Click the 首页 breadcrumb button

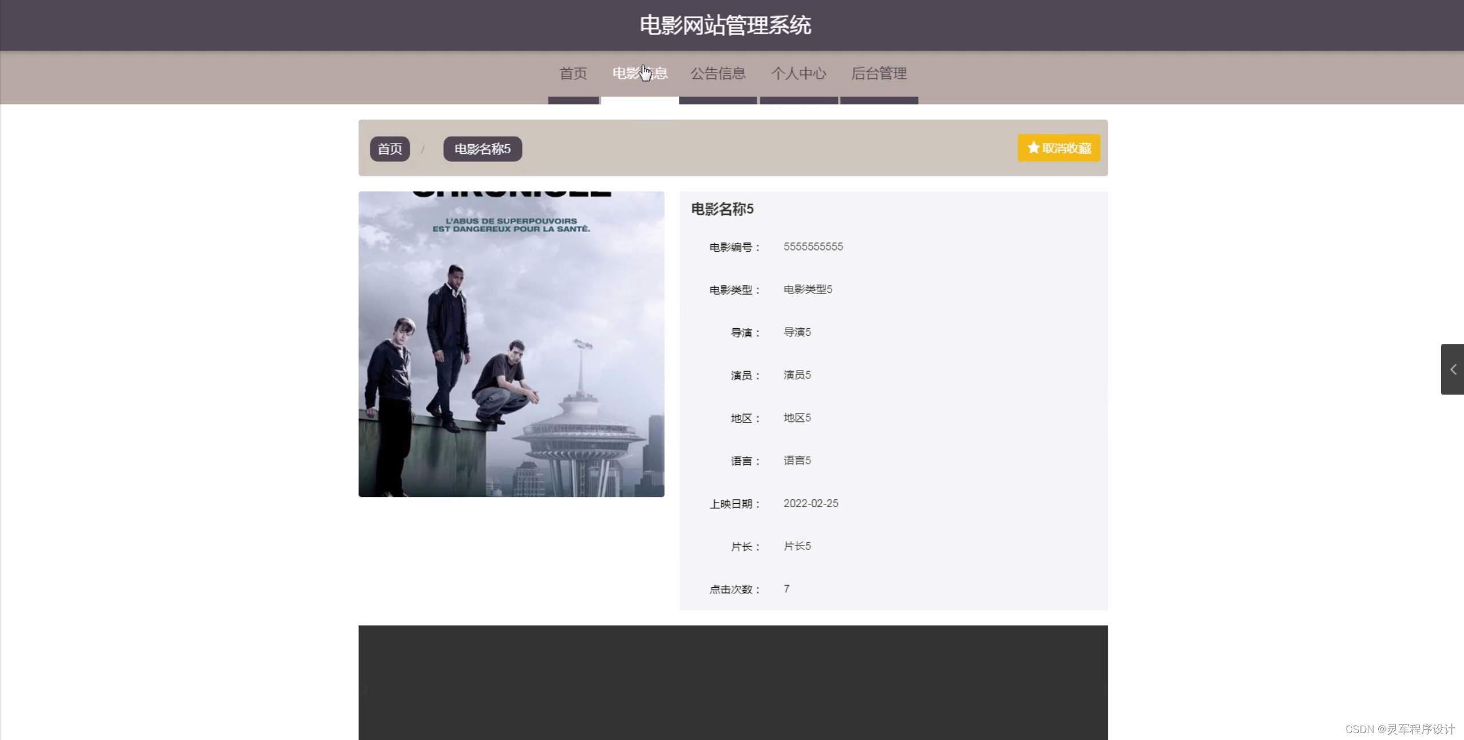coord(390,149)
